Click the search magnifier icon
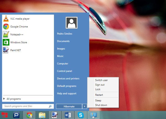166x119 pixels. (x=50, y=106)
